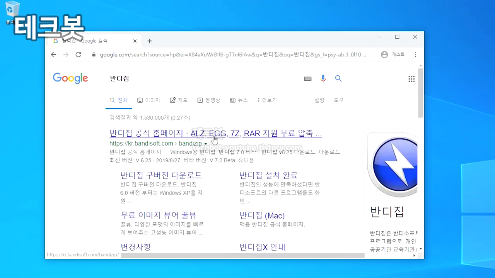Image resolution: width=495 pixels, height=278 pixels.
Task: Close the 반디집 Google 검색 tab
Action: point(135,41)
